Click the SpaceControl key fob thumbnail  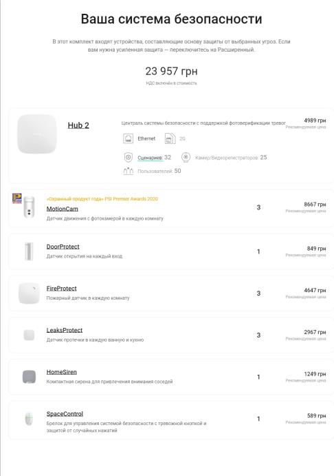click(29, 419)
